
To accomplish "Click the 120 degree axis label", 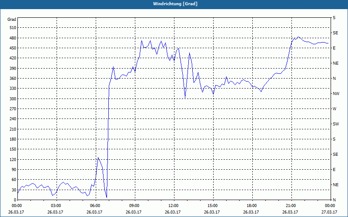I will coord(13,159).
